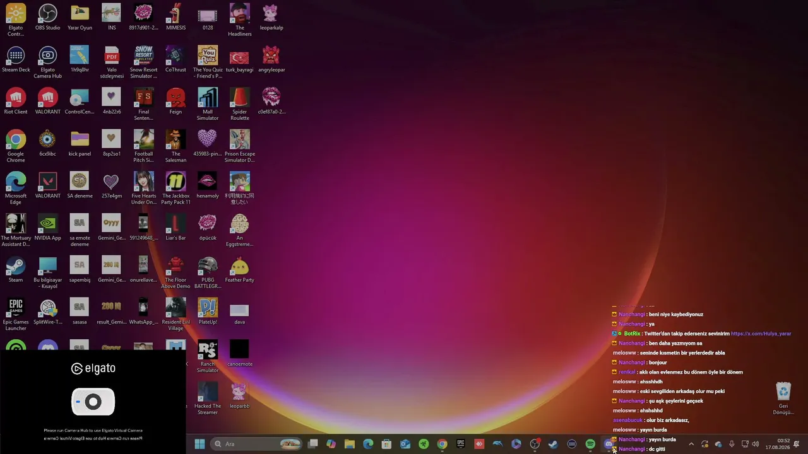Select The Headliners desktop shortcut
Viewport: 808px width, 454px height.
coord(239,21)
